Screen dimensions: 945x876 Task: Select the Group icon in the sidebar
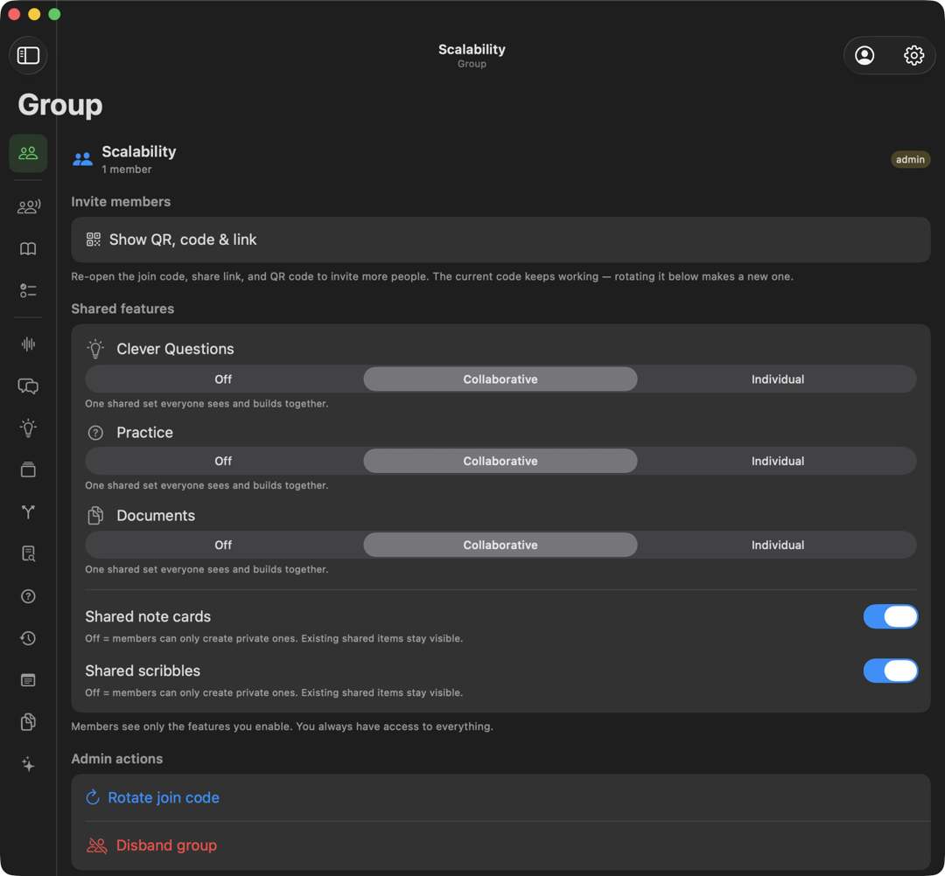(28, 153)
